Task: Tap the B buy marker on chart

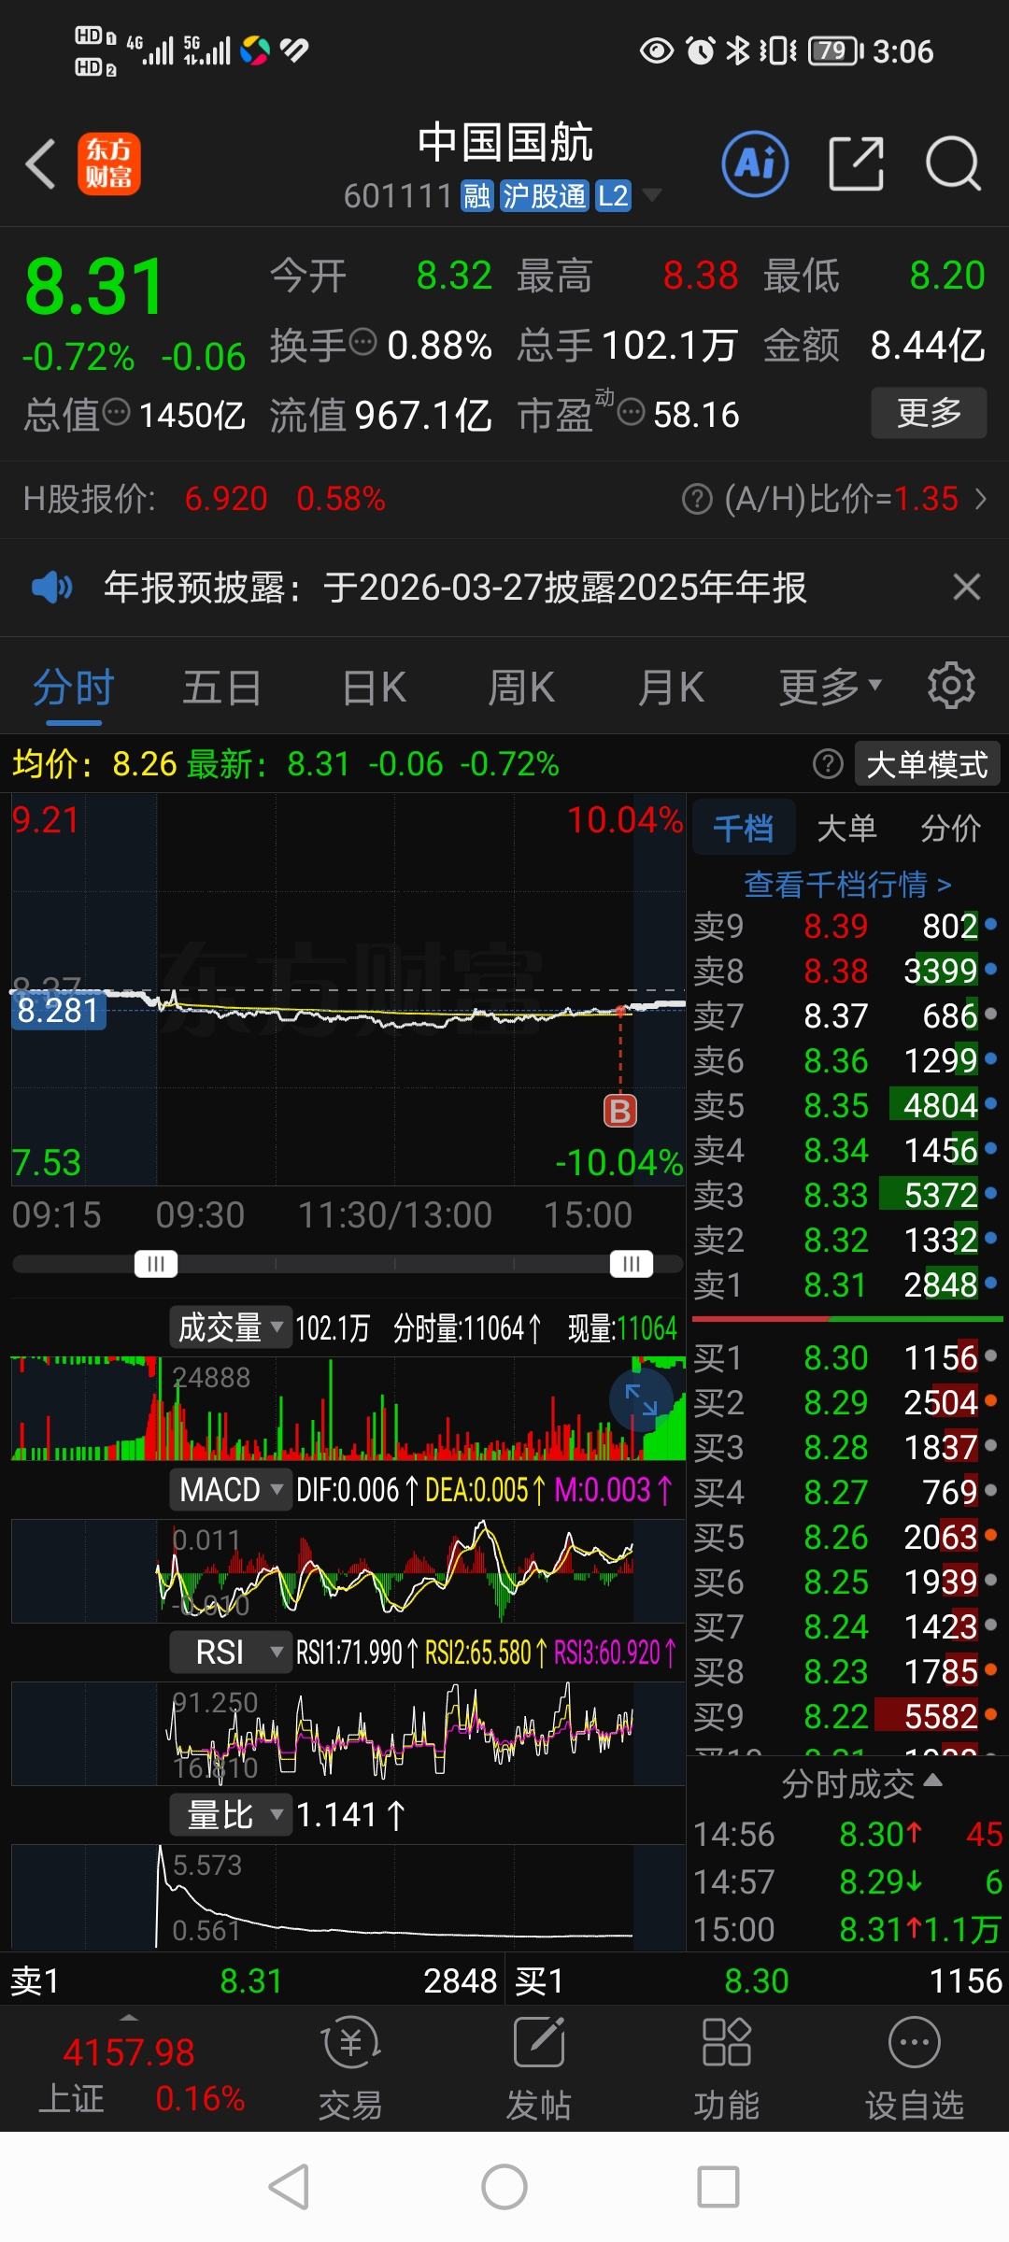Action: 620,1111
